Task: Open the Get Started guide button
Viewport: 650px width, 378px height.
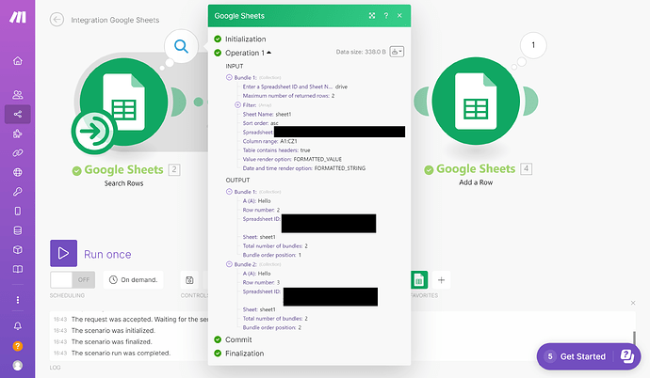Action: 588,356
